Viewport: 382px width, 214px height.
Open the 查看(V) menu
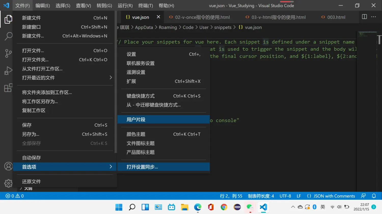click(x=84, y=6)
